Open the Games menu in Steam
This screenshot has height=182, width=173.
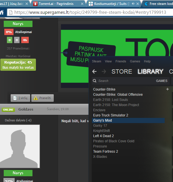click(x=135, y=61)
